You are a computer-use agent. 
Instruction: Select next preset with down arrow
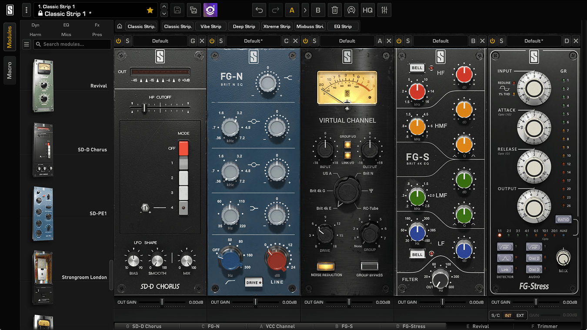coord(164,14)
